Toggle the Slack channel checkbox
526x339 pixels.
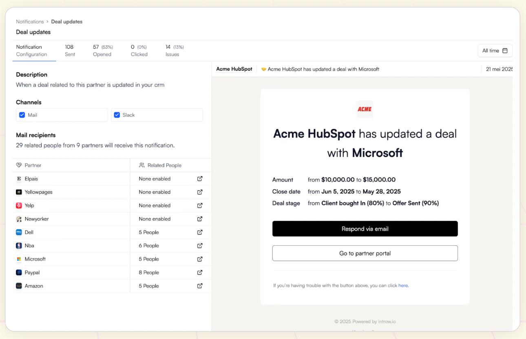point(117,115)
